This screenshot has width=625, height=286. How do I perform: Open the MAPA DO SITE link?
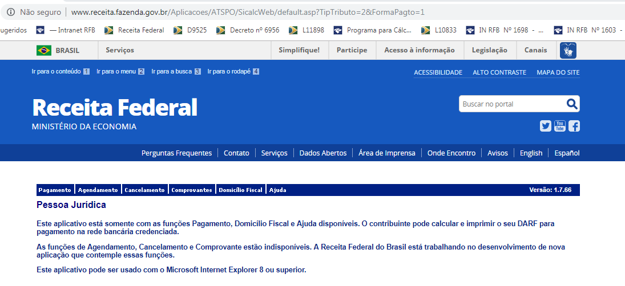coord(558,72)
